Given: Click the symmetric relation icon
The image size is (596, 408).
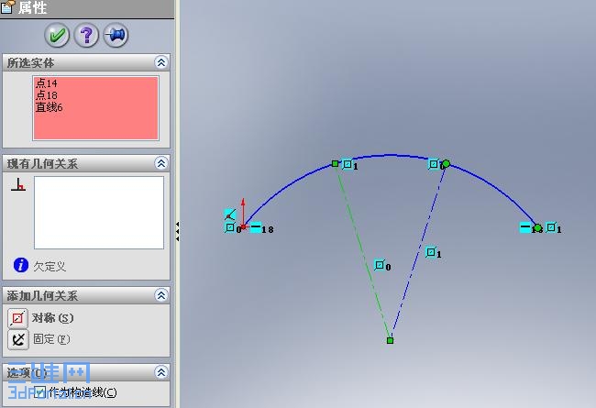Looking at the screenshot, I should (x=17, y=318).
